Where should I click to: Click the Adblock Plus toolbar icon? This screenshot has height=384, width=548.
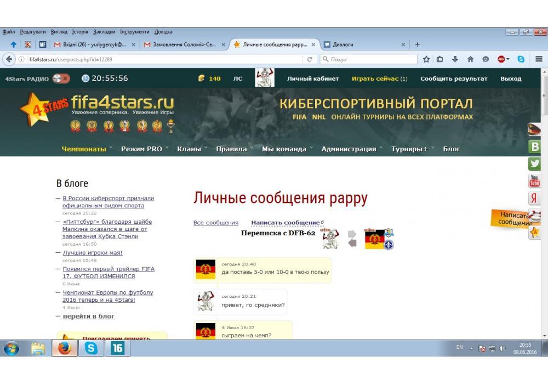tap(501, 59)
